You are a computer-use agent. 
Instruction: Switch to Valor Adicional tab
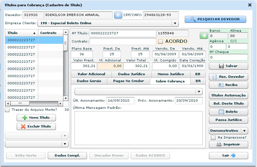tap(91, 74)
